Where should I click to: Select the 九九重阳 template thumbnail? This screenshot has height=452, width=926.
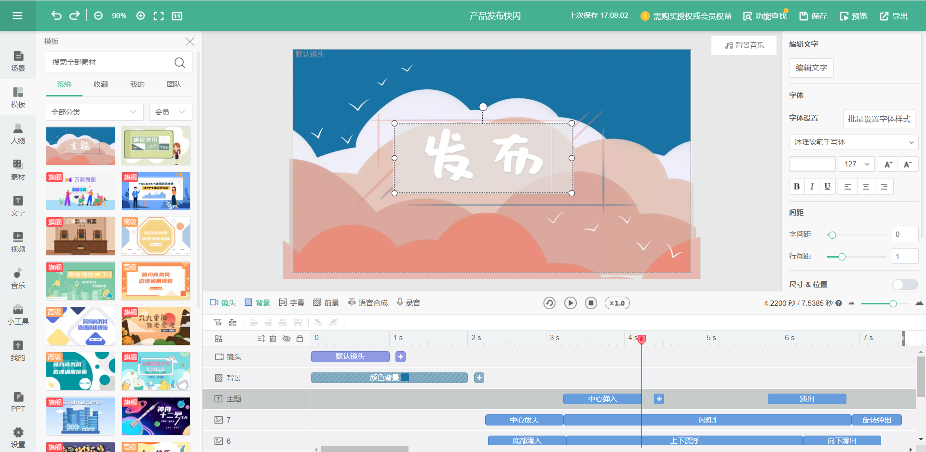coord(155,326)
